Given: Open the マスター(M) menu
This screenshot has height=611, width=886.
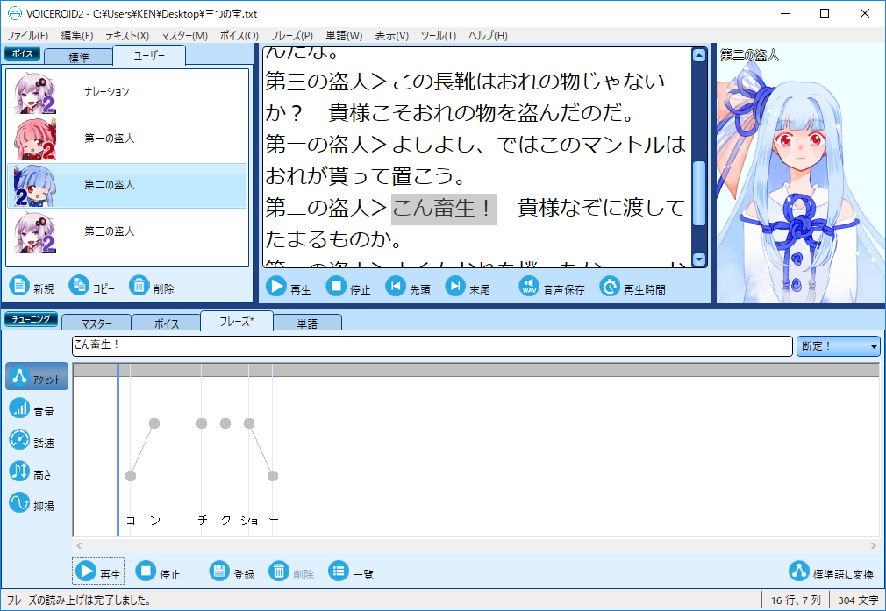Looking at the screenshot, I should point(185,36).
